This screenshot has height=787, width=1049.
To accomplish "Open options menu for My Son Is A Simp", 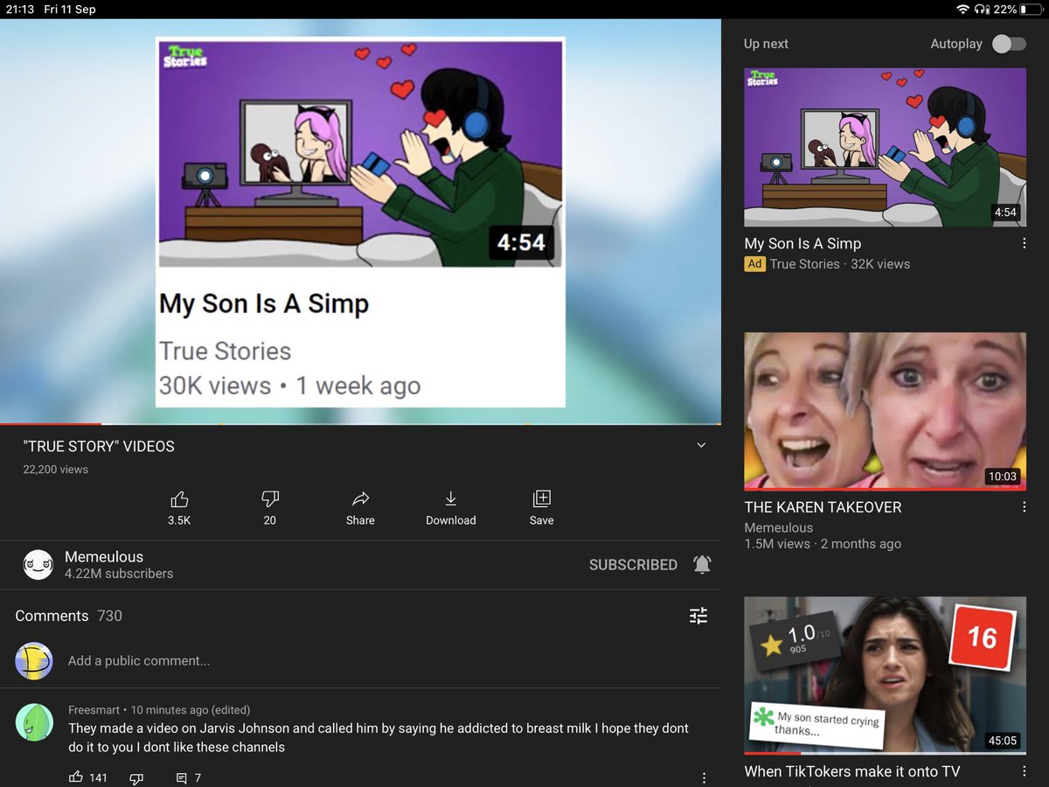I will 1025,243.
